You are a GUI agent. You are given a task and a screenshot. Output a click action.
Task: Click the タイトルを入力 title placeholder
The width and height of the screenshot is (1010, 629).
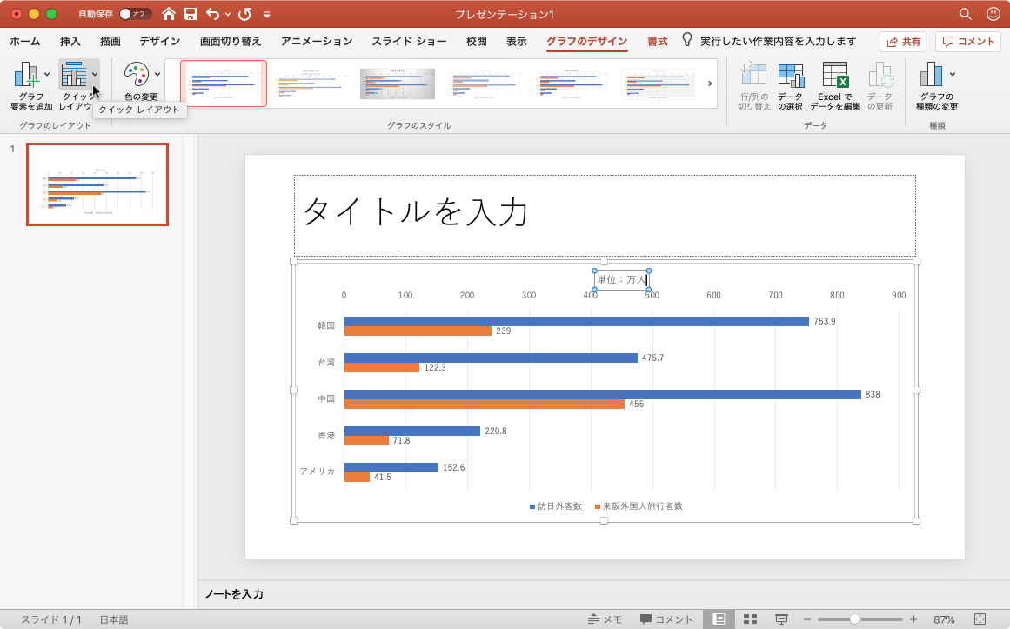(605, 215)
